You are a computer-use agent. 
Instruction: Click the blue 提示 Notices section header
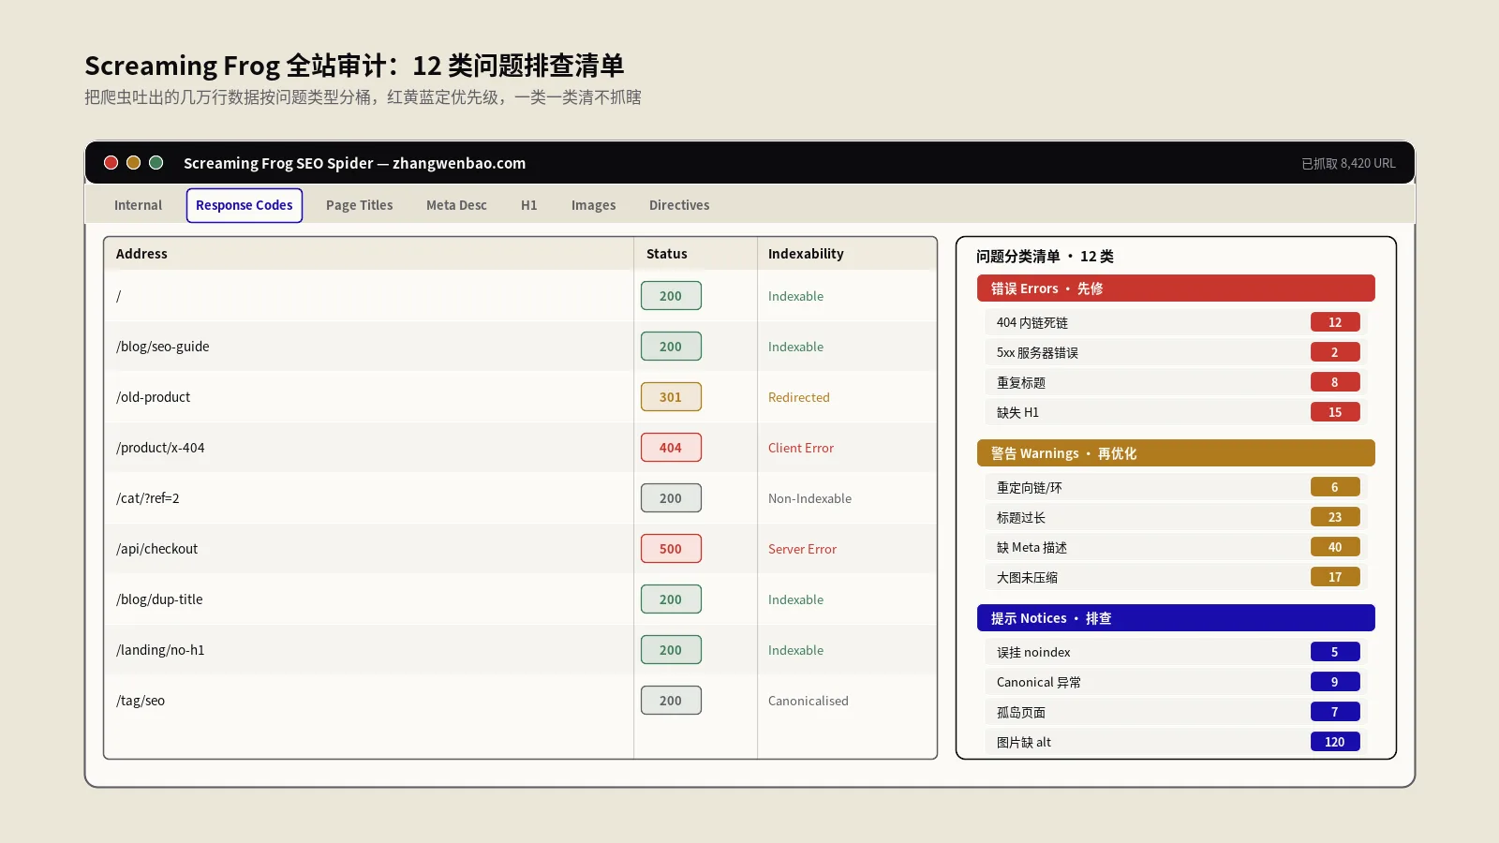[x=1176, y=618]
